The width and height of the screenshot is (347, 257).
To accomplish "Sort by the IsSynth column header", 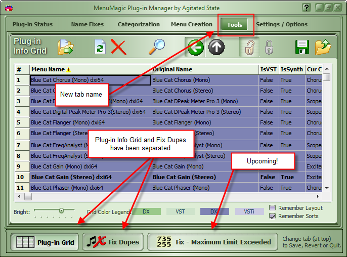I will pyautogui.click(x=292, y=69).
